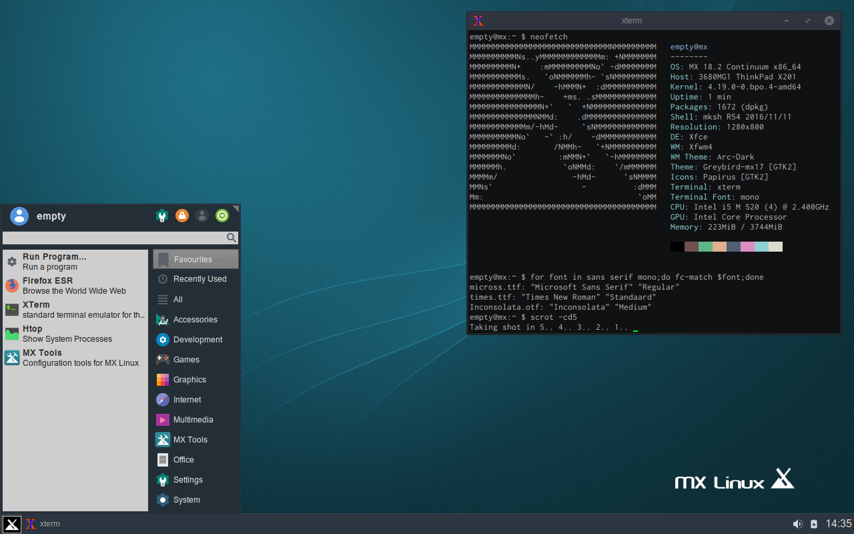Browse the System category
854x534 pixels.
coord(195,500)
